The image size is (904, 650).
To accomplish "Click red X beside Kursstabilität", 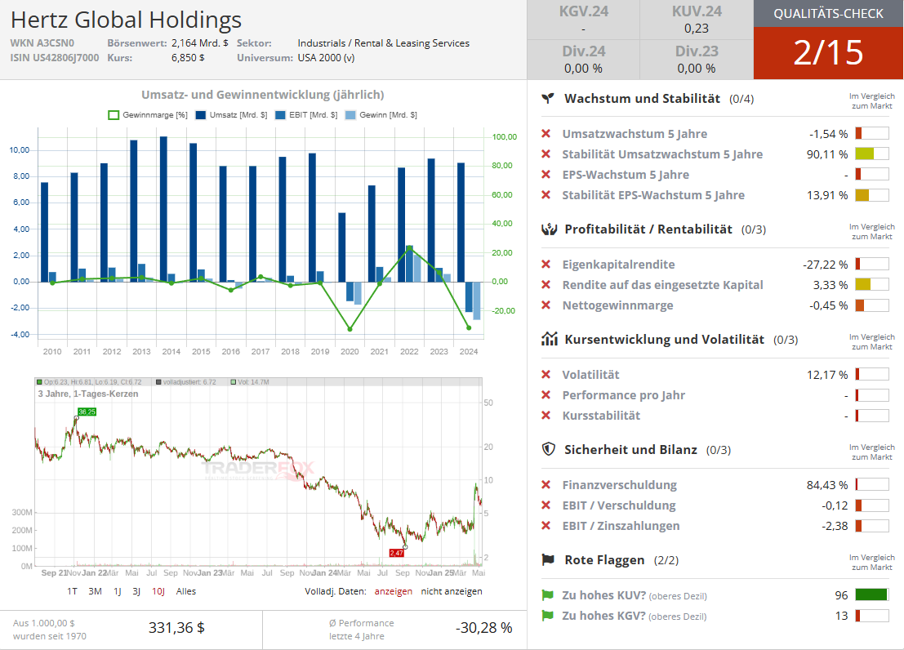I will point(546,416).
